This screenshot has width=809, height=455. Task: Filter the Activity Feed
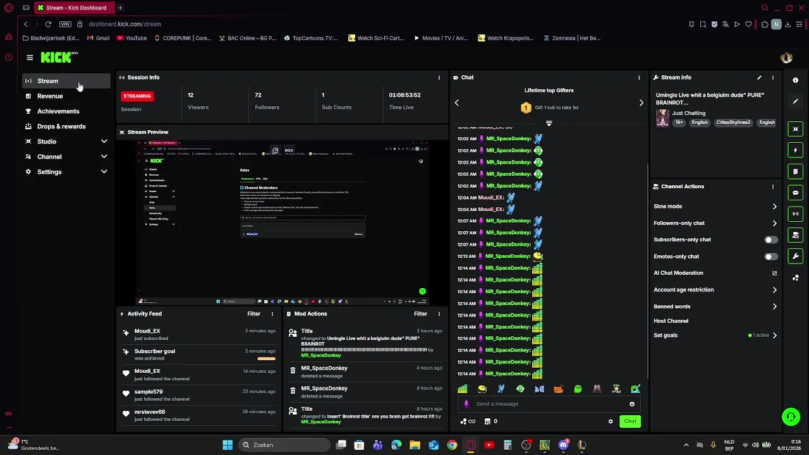253,314
